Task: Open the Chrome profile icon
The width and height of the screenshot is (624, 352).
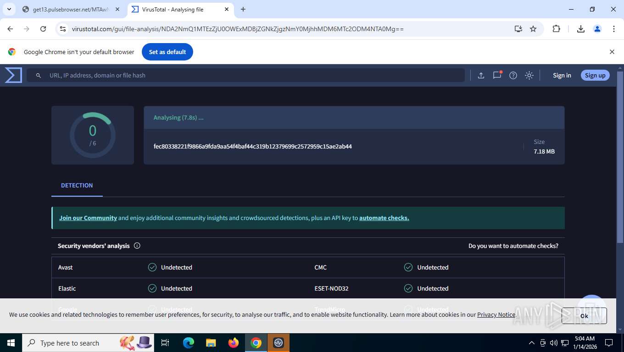Action: (597, 29)
